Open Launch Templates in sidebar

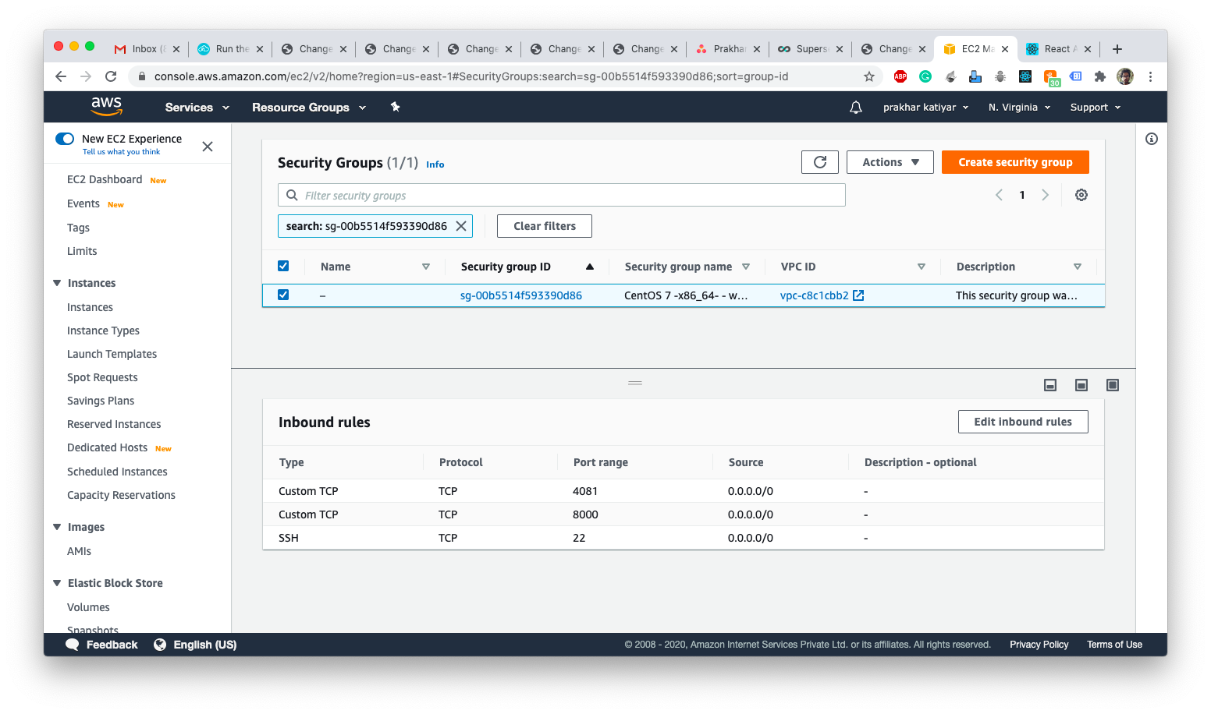(112, 354)
